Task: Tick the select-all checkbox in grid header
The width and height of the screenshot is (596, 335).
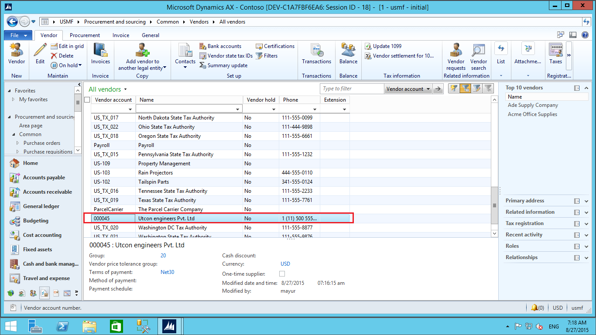Action: (x=87, y=100)
